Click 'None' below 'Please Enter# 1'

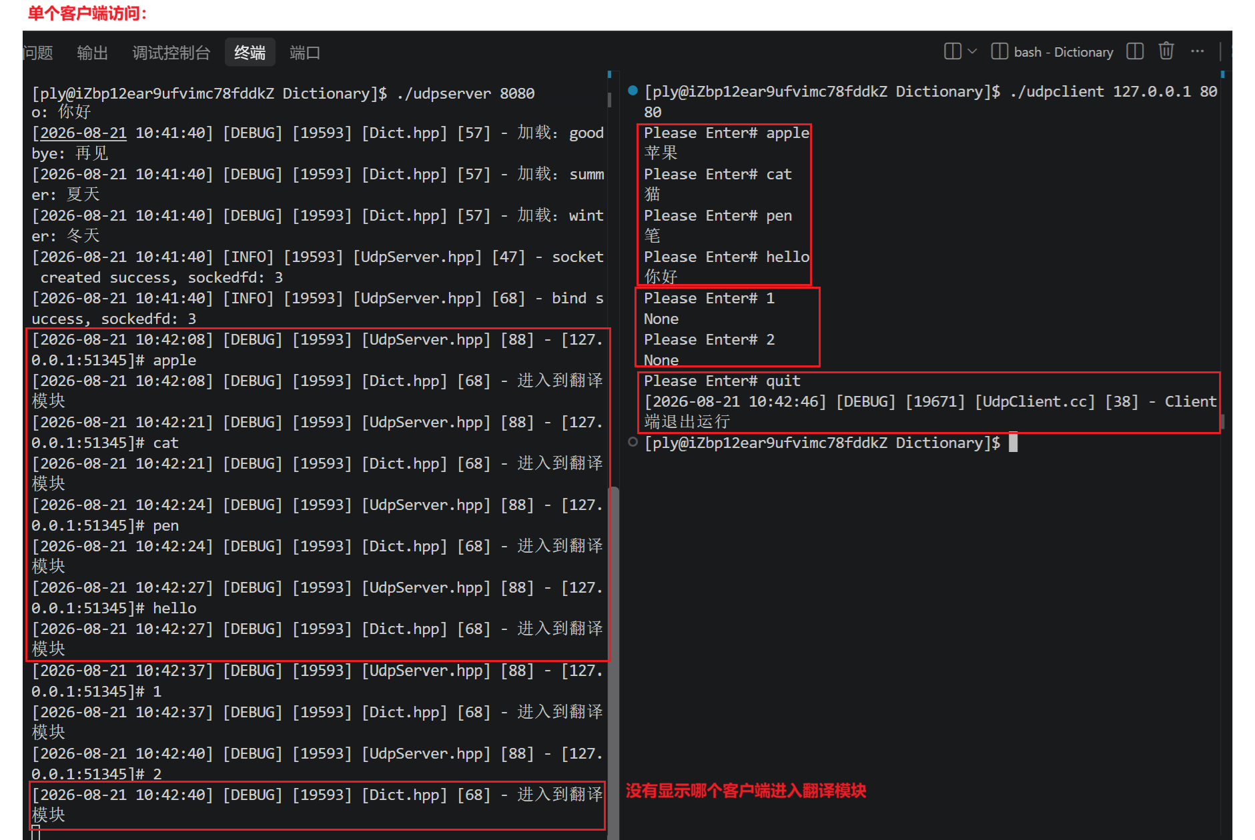point(661,319)
